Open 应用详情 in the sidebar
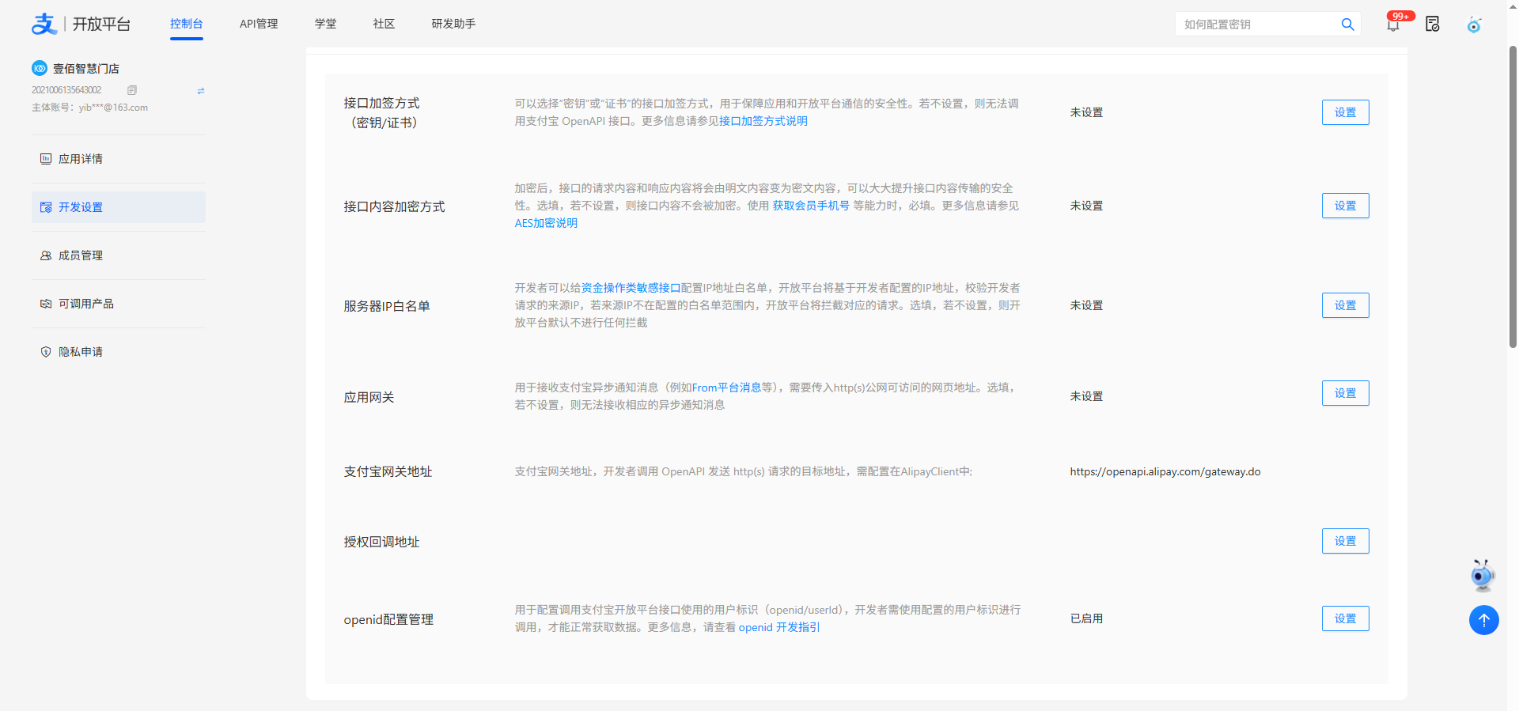The image size is (1519, 711). coord(119,159)
